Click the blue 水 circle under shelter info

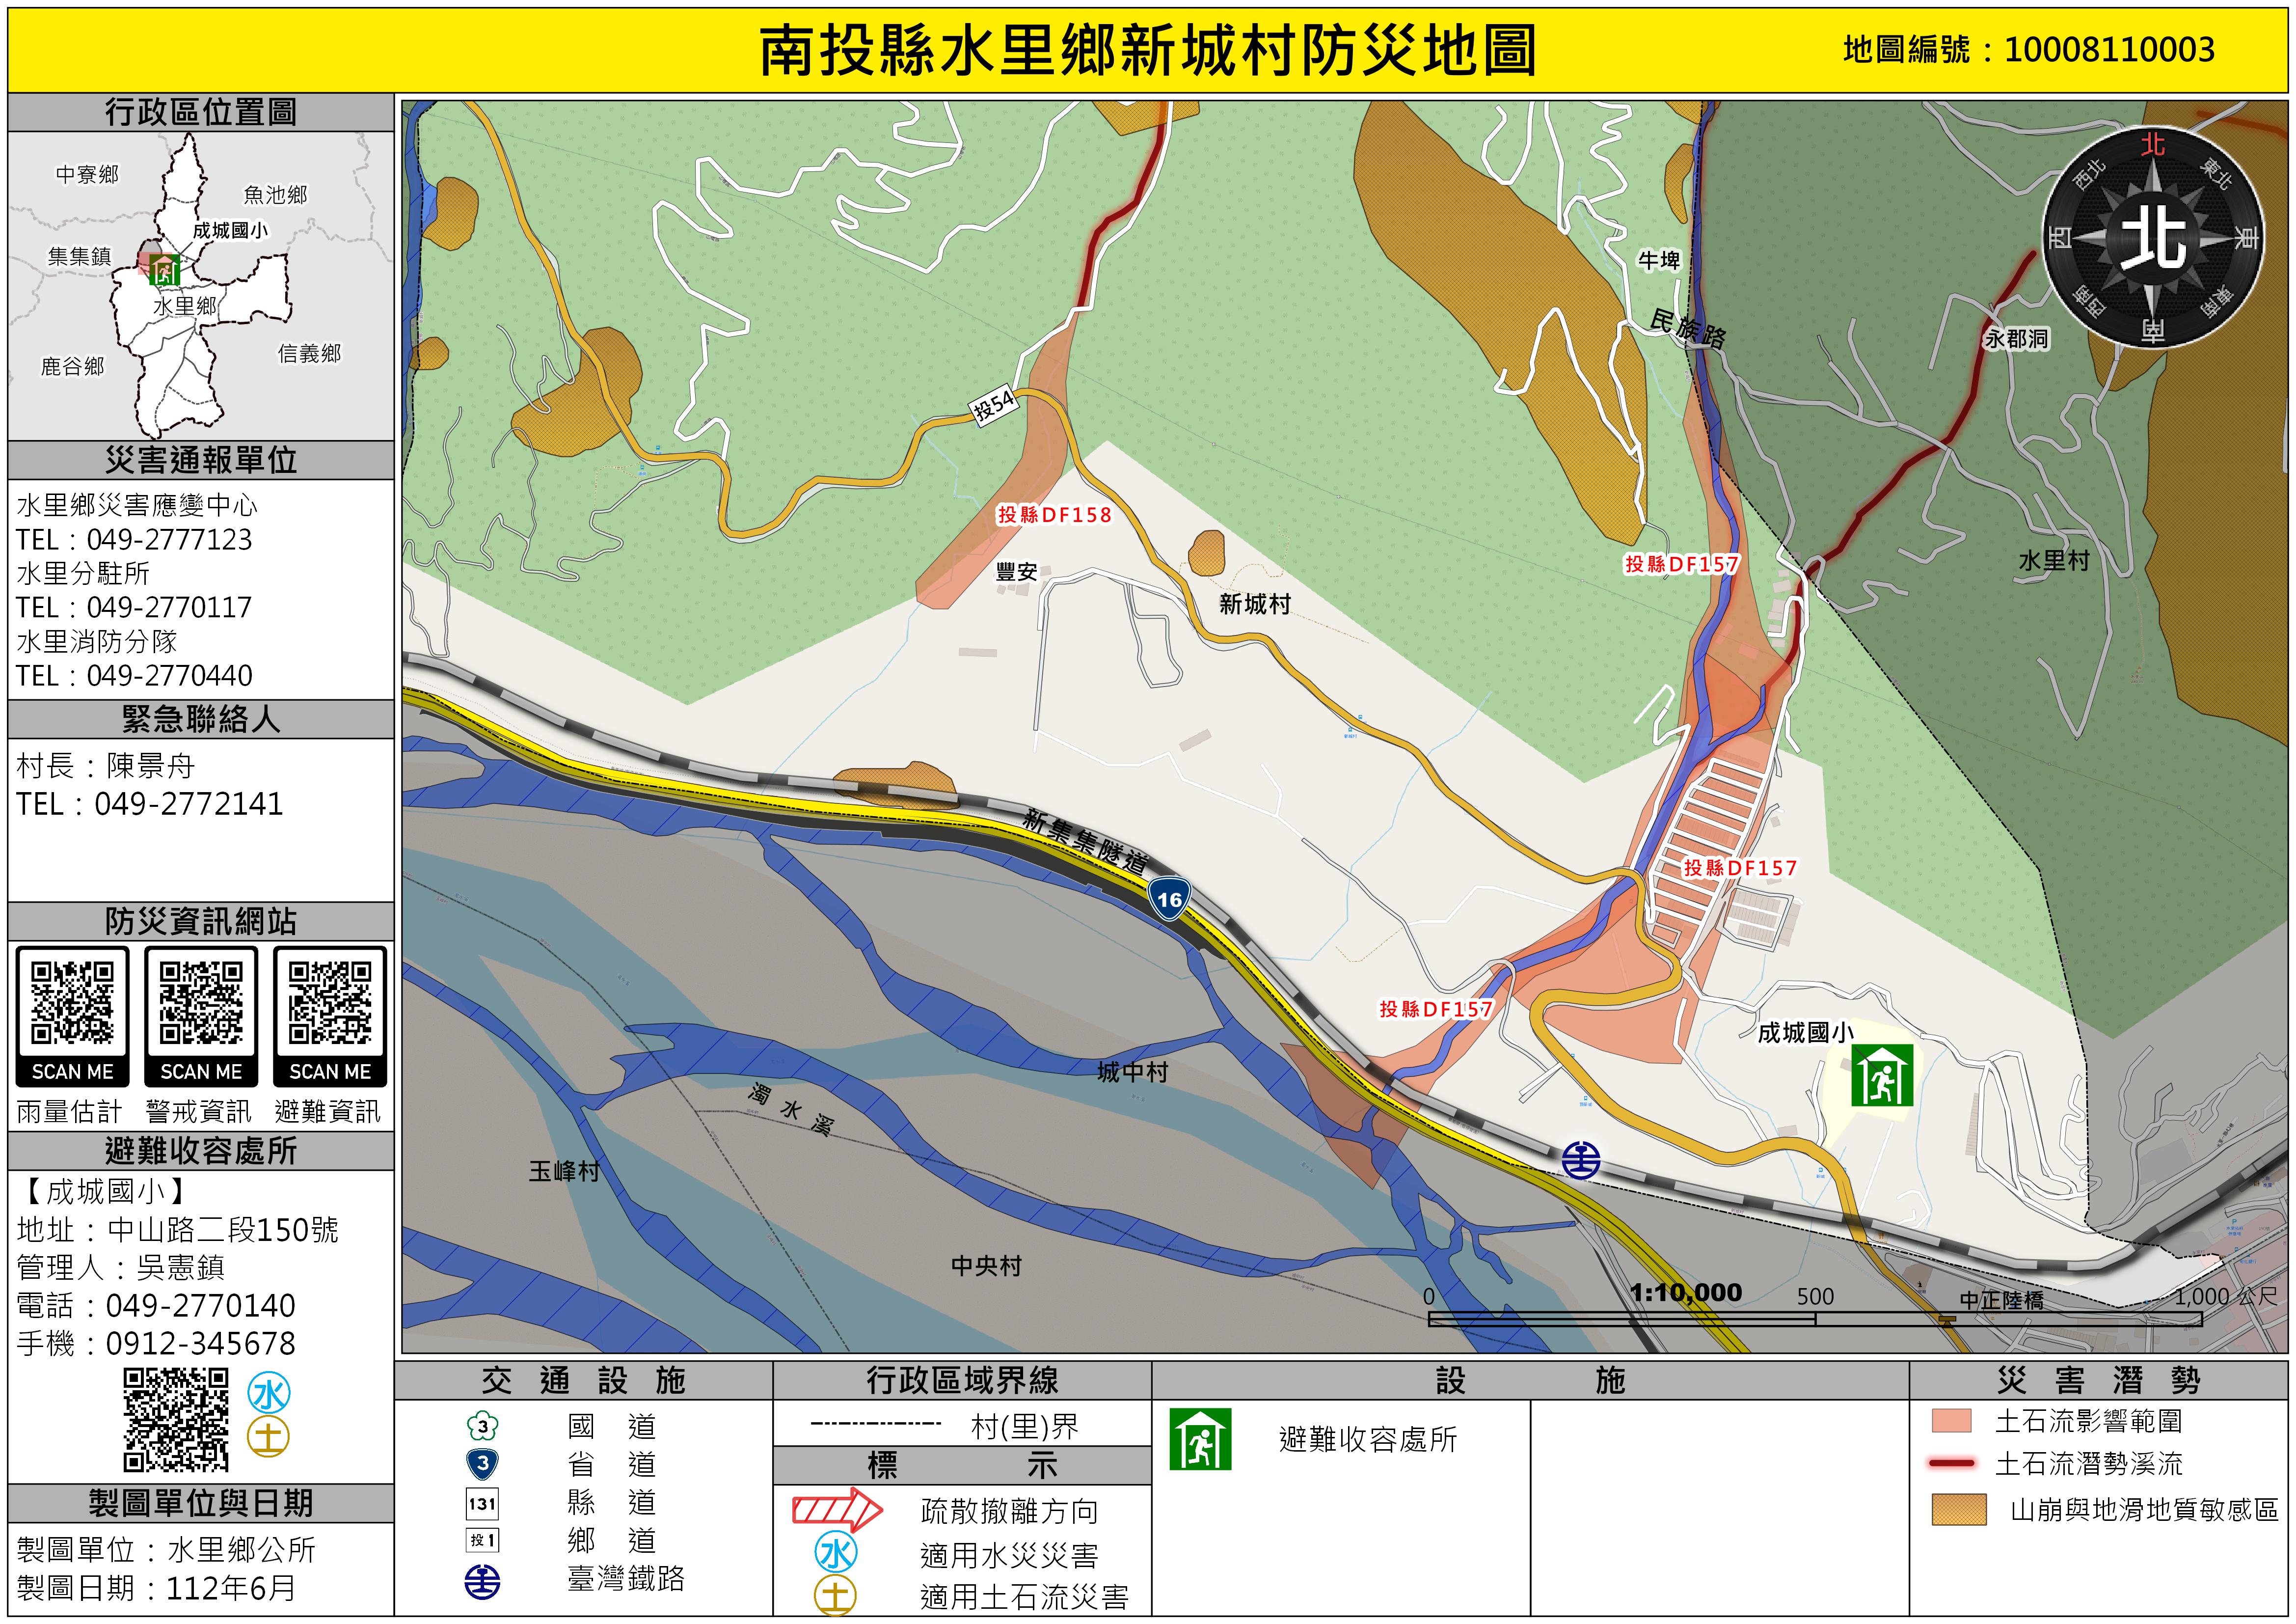tap(268, 1394)
